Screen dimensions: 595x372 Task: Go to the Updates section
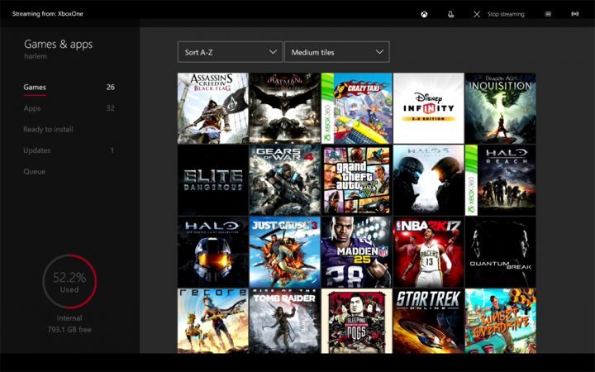[x=37, y=150]
